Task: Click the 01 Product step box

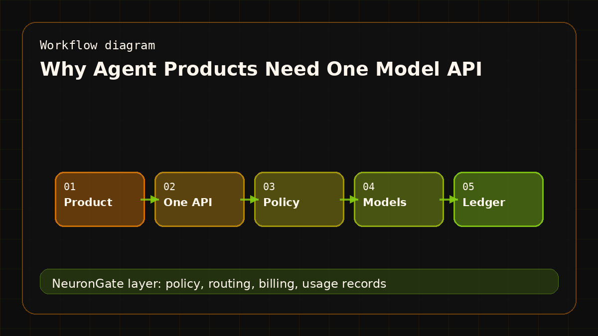Action: (100, 199)
